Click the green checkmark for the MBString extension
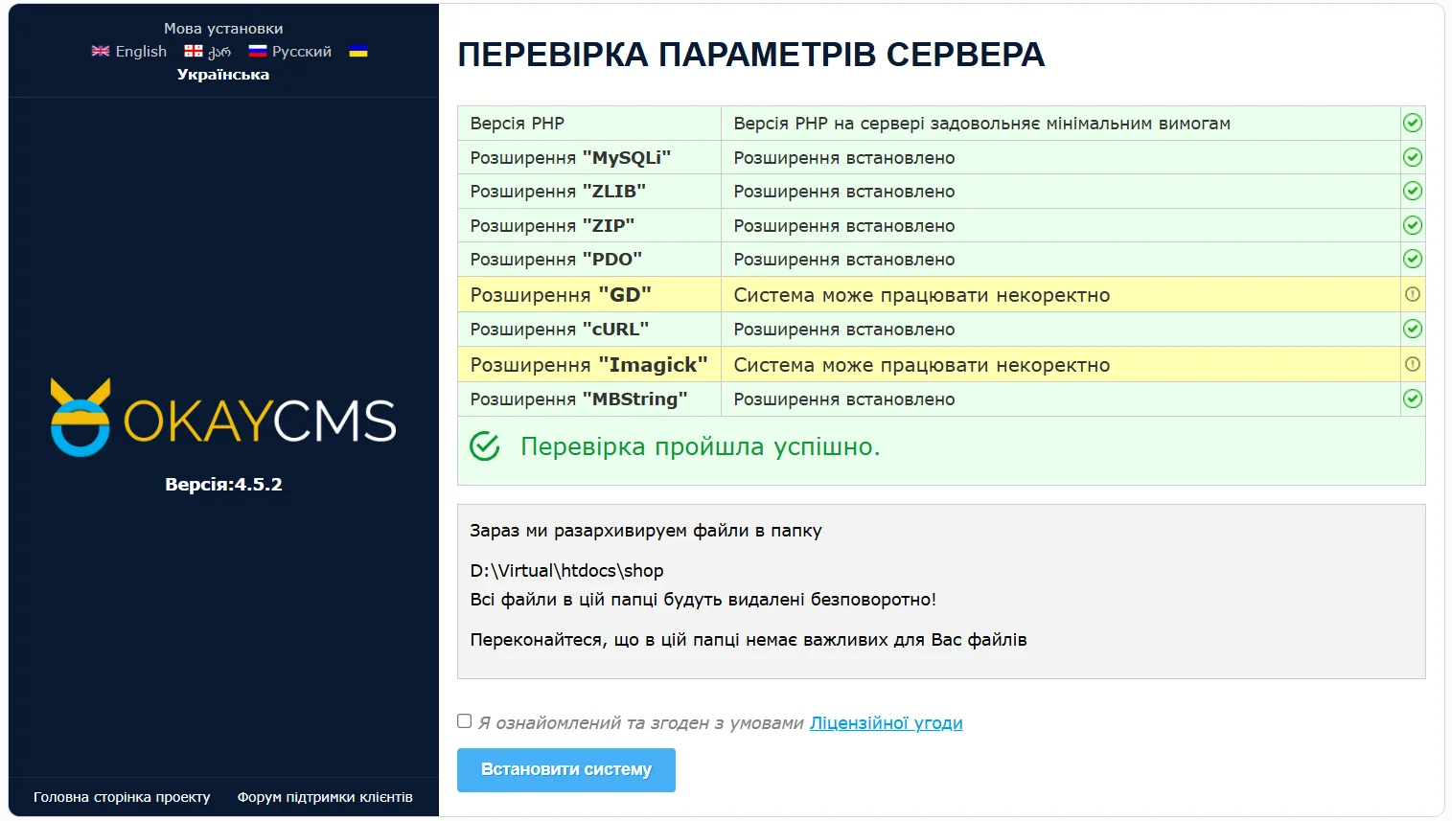 1411,399
